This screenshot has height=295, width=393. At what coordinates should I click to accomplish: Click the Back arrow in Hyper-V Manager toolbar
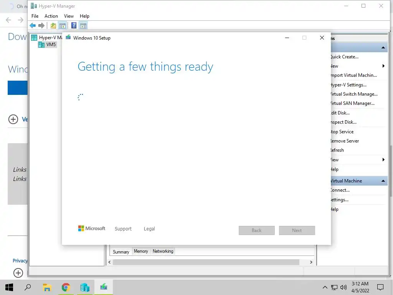pos(33,25)
